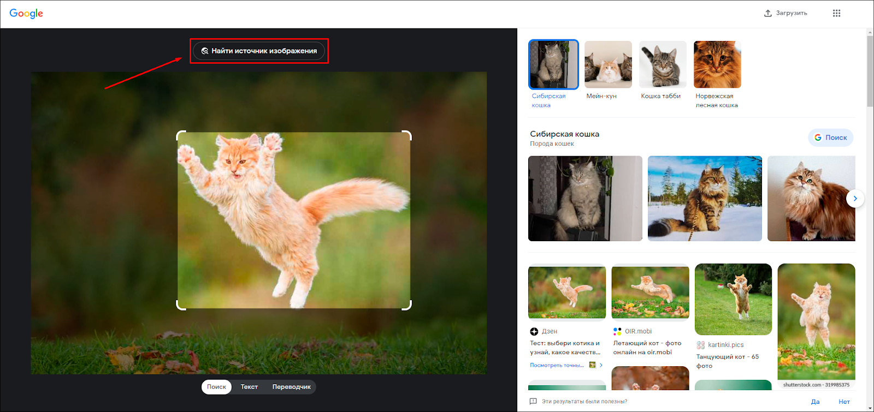Expand carousel with the right chevron arrow

855,199
